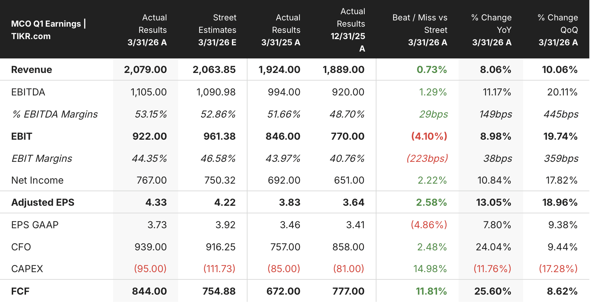Select Revenue beat percentage 0.73%

[432, 70]
